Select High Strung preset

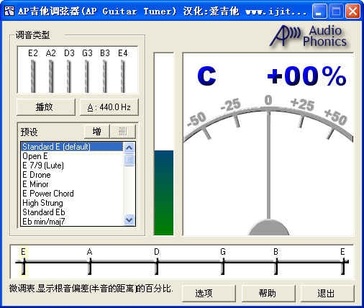tap(72, 203)
